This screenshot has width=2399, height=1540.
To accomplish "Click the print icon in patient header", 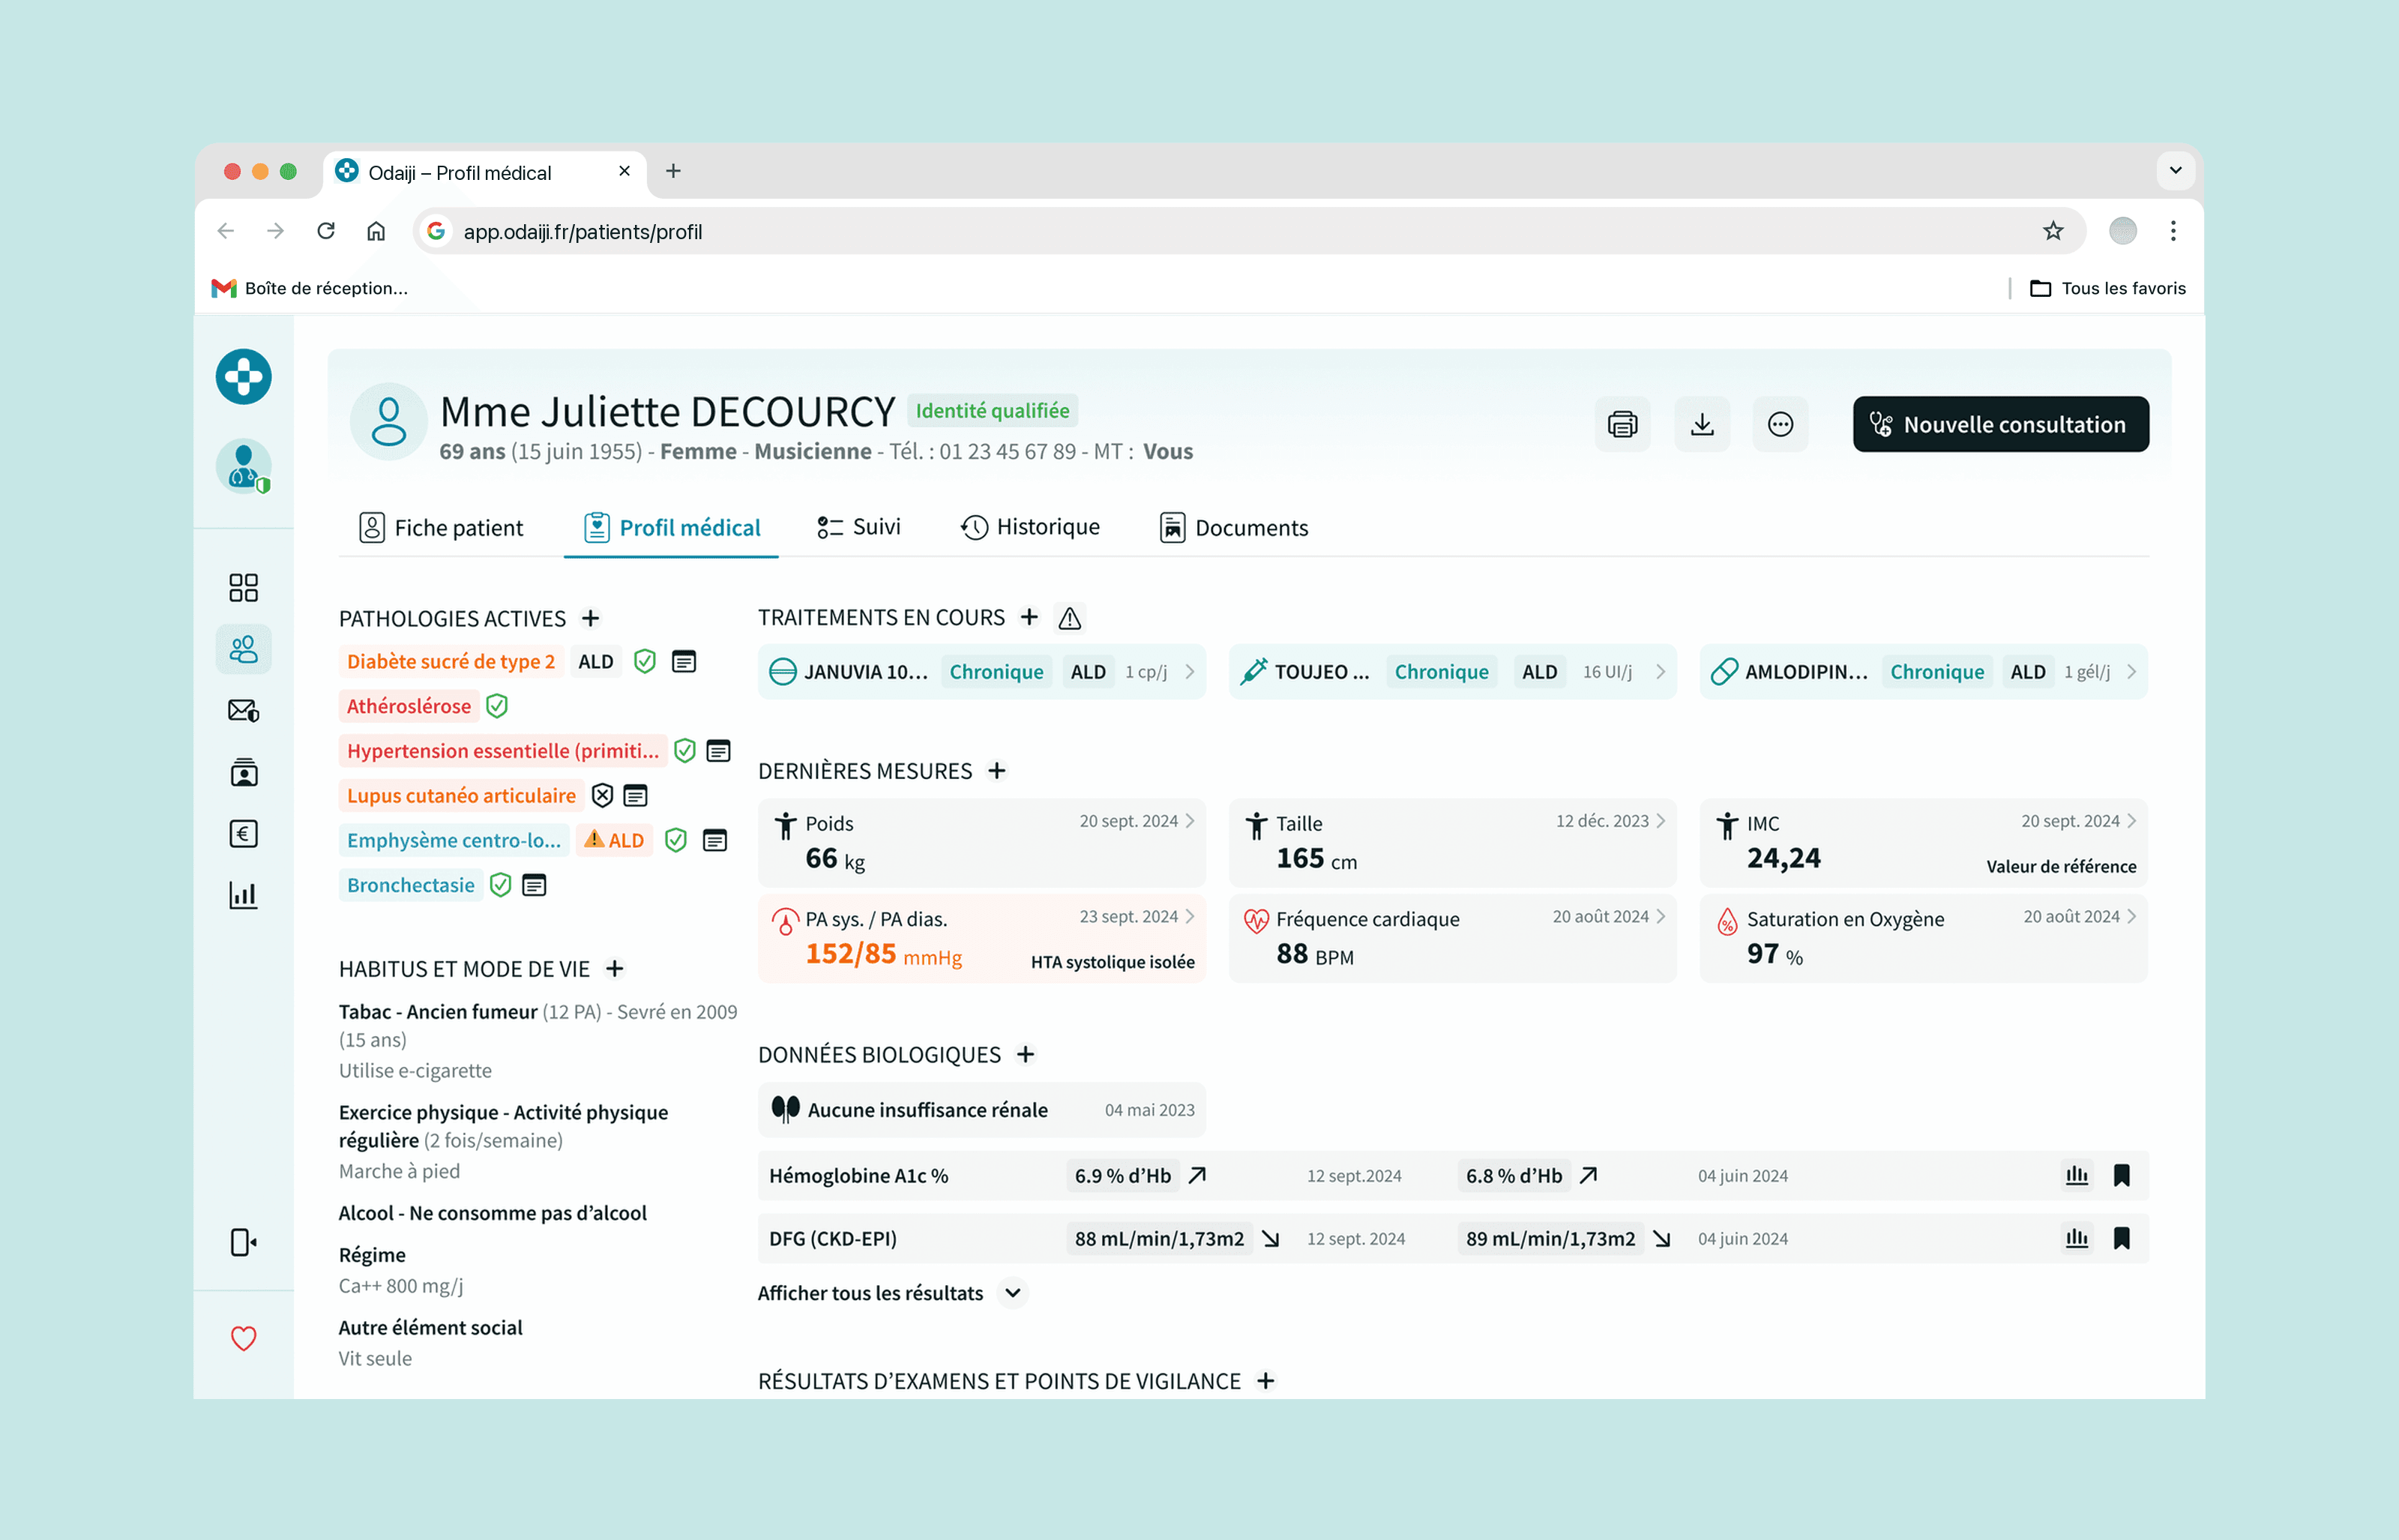I will [1622, 424].
